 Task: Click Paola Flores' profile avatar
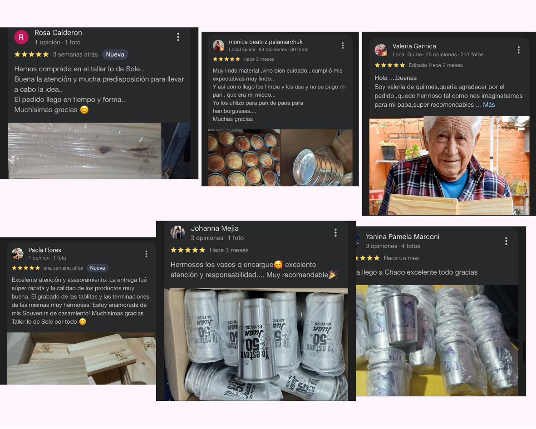click(x=18, y=254)
